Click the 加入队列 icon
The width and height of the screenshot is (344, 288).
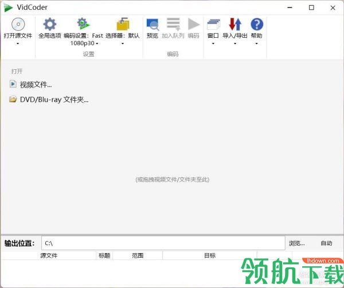(x=173, y=24)
